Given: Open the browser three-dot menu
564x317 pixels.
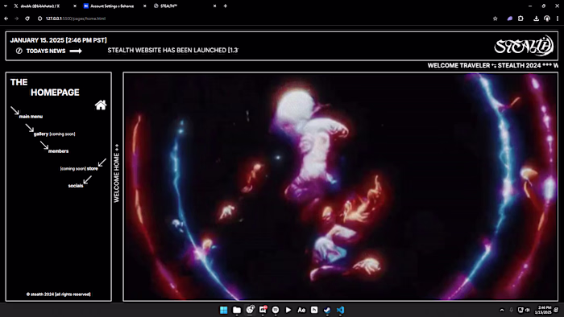Looking at the screenshot, I should [x=558, y=19].
